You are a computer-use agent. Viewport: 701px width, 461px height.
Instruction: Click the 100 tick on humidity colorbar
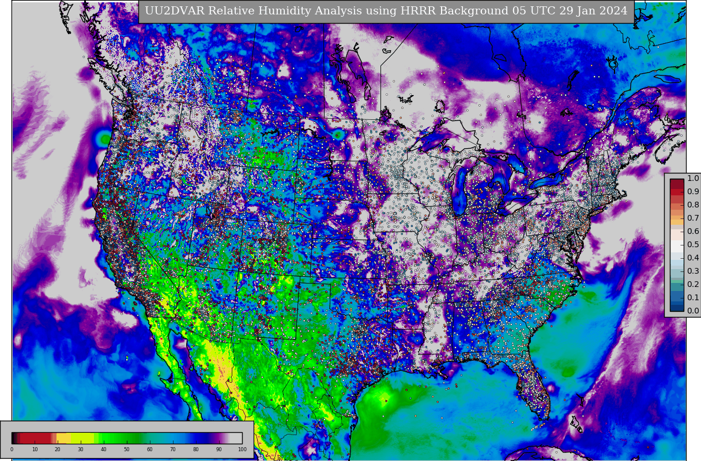tap(242, 449)
